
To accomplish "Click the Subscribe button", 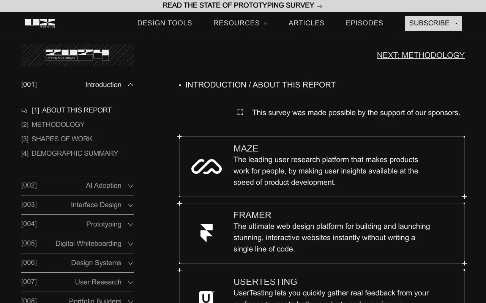I will coord(433,23).
